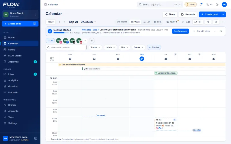Filter by the Facebook account avatar
This screenshot has width=231, height=144.
[x=66, y=41]
